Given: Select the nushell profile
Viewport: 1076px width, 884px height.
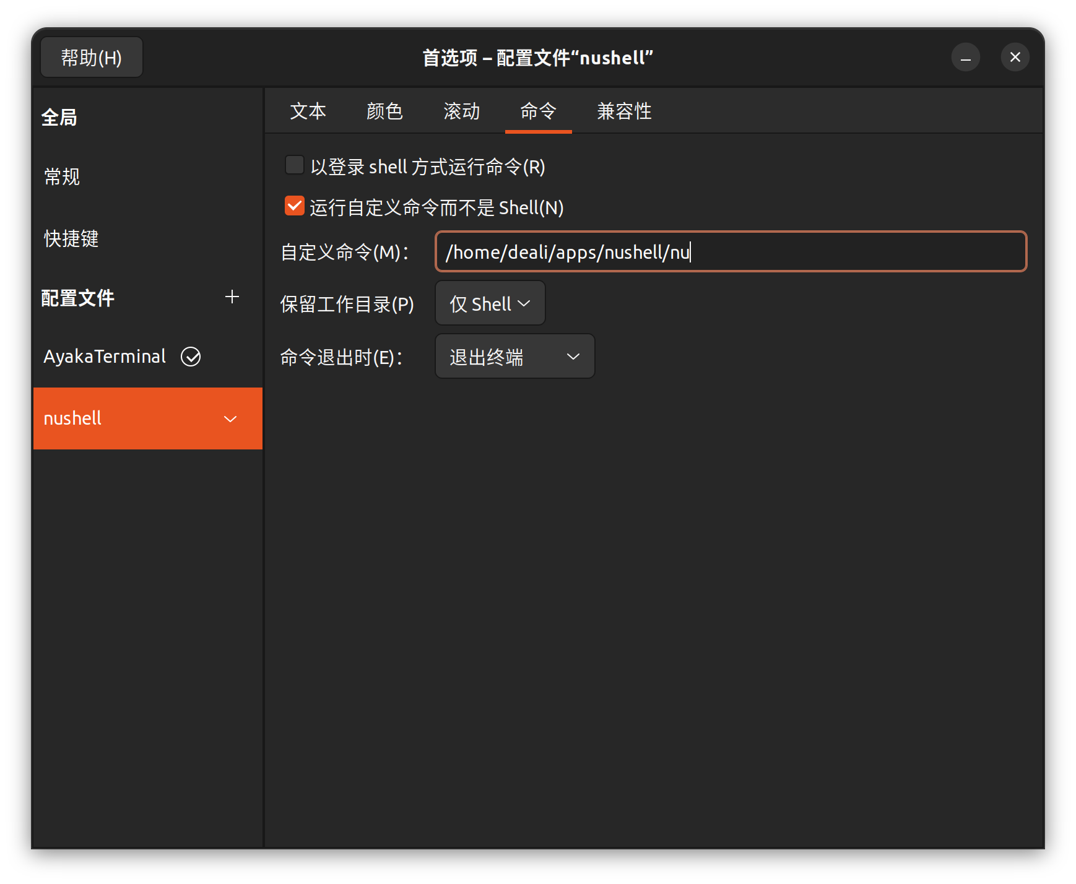Looking at the screenshot, I should click(148, 418).
